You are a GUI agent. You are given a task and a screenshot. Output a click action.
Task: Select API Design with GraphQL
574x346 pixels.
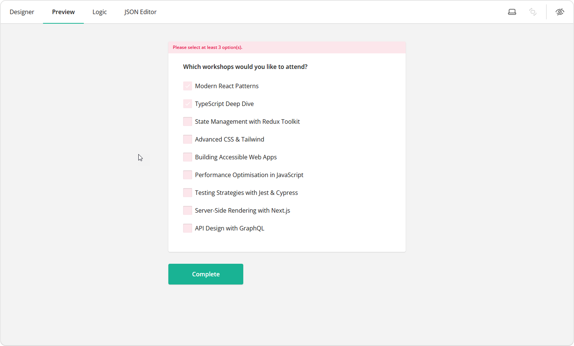tap(187, 228)
